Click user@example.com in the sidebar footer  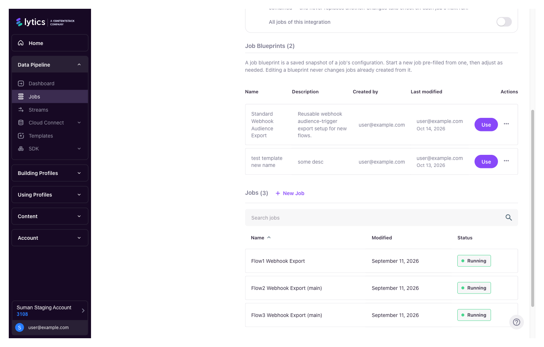[x=48, y=328]
